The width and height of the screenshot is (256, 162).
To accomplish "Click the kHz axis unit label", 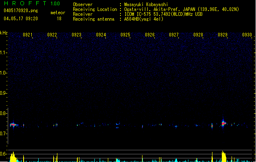I will [4, 33].
